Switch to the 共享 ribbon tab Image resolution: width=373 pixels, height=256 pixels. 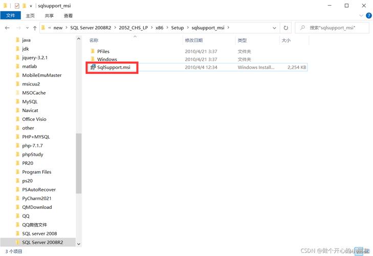click(x=49, y=16)
